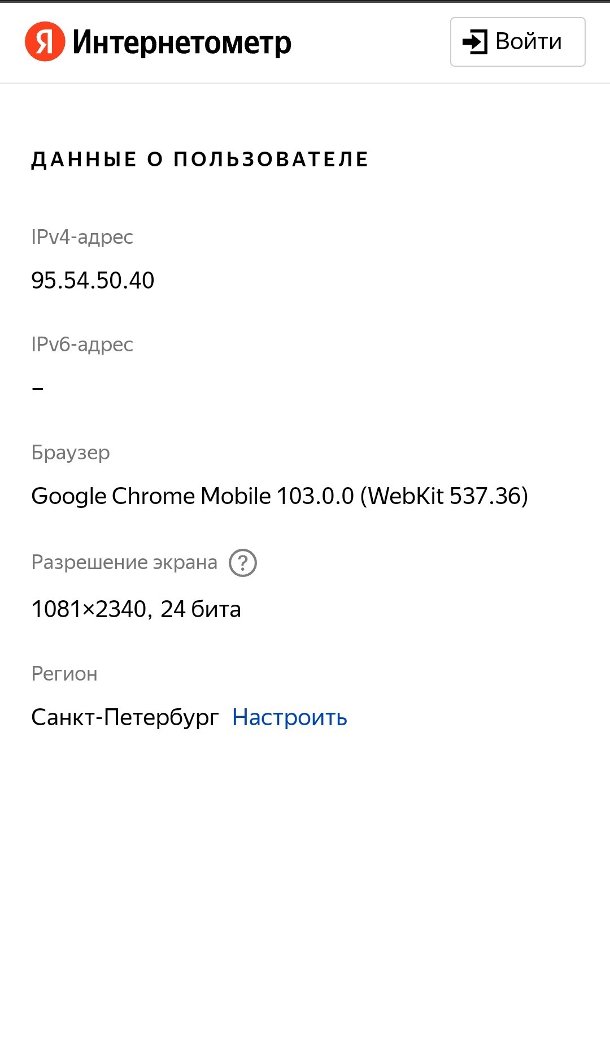Select the Санкт-Петербург region text
This screenshot has width=610, height=1059.
pyautogui.click(x=125, y=717)
